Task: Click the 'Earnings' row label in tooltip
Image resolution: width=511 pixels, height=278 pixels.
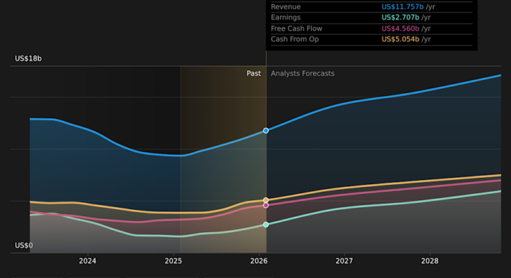Action: coord(286,17)
